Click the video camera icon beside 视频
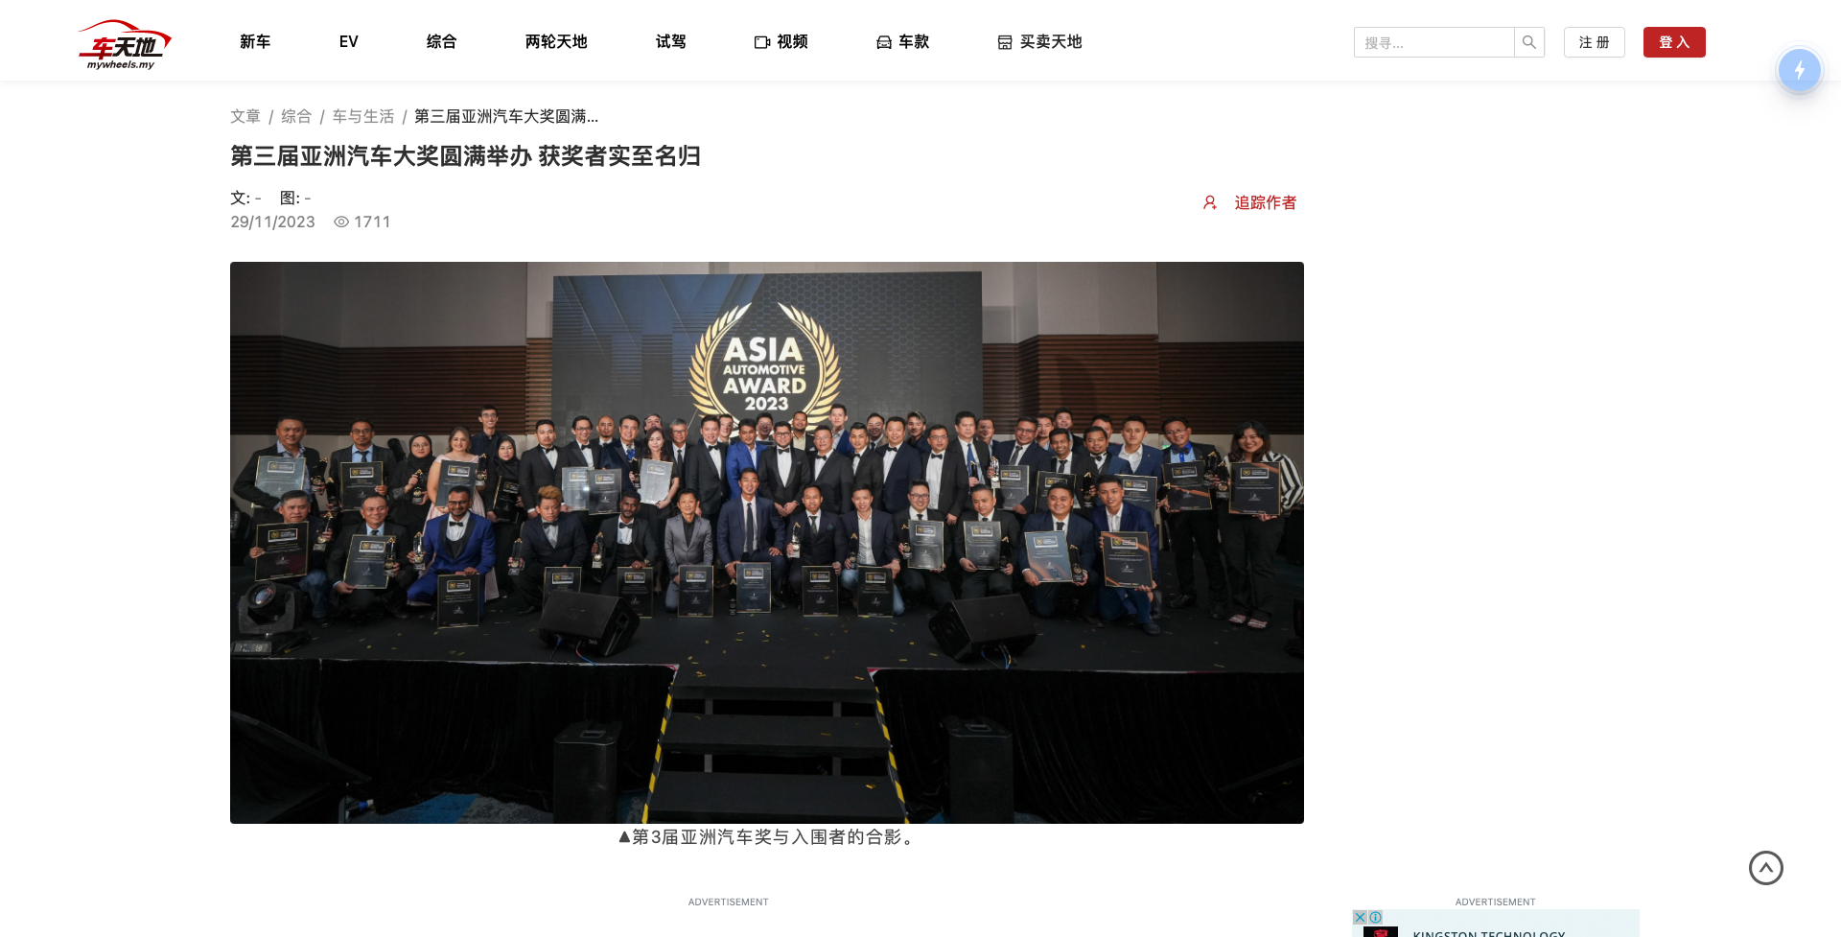 point(762,42)
